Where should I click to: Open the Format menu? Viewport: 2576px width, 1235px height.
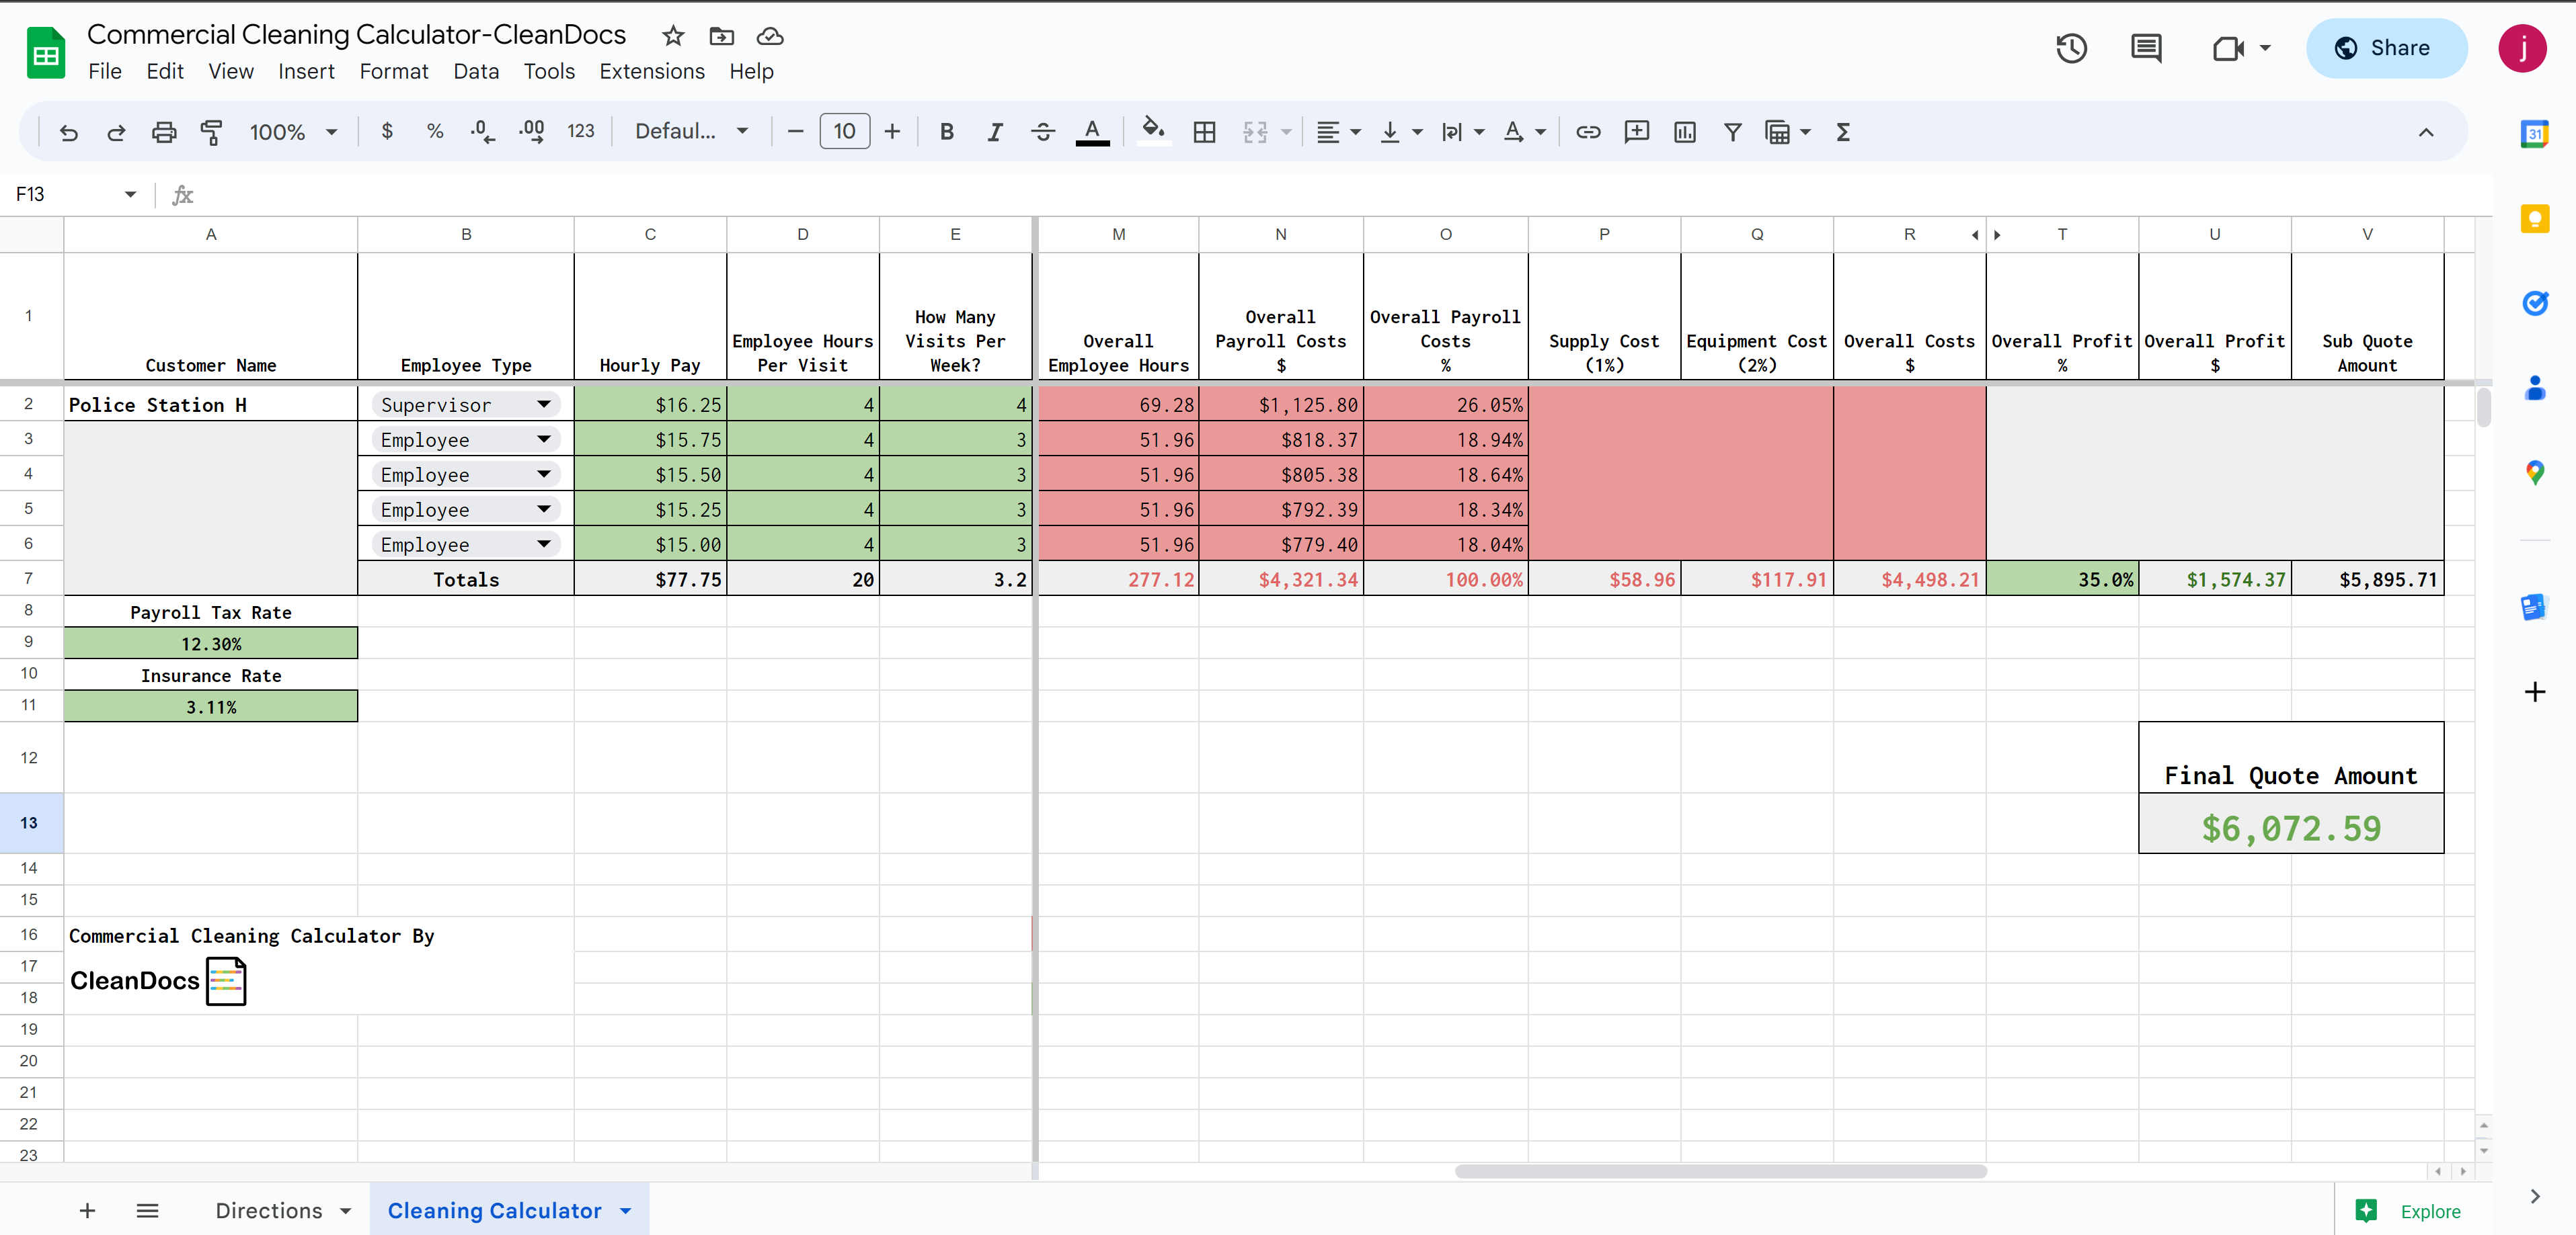point(393,71)
